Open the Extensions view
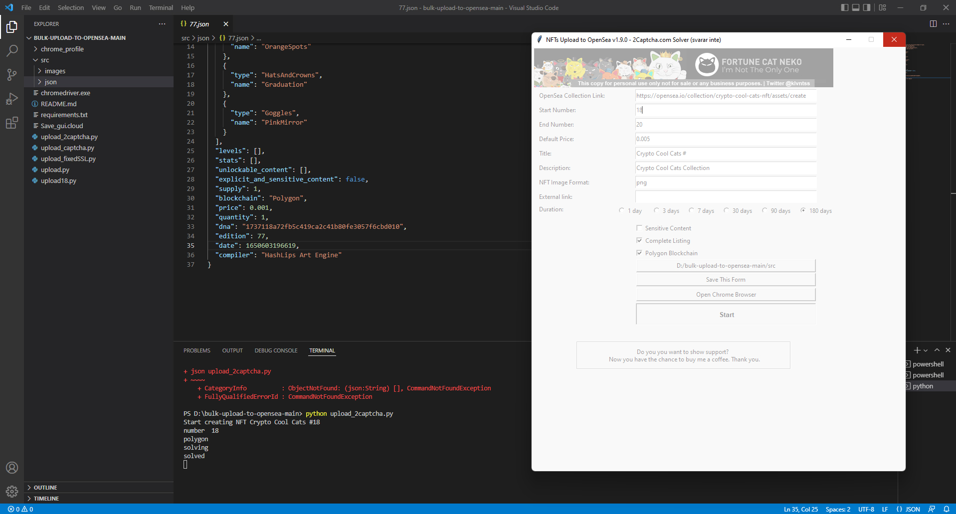Image resolution: width=956 pixels, height=514 pixels. 12,123
